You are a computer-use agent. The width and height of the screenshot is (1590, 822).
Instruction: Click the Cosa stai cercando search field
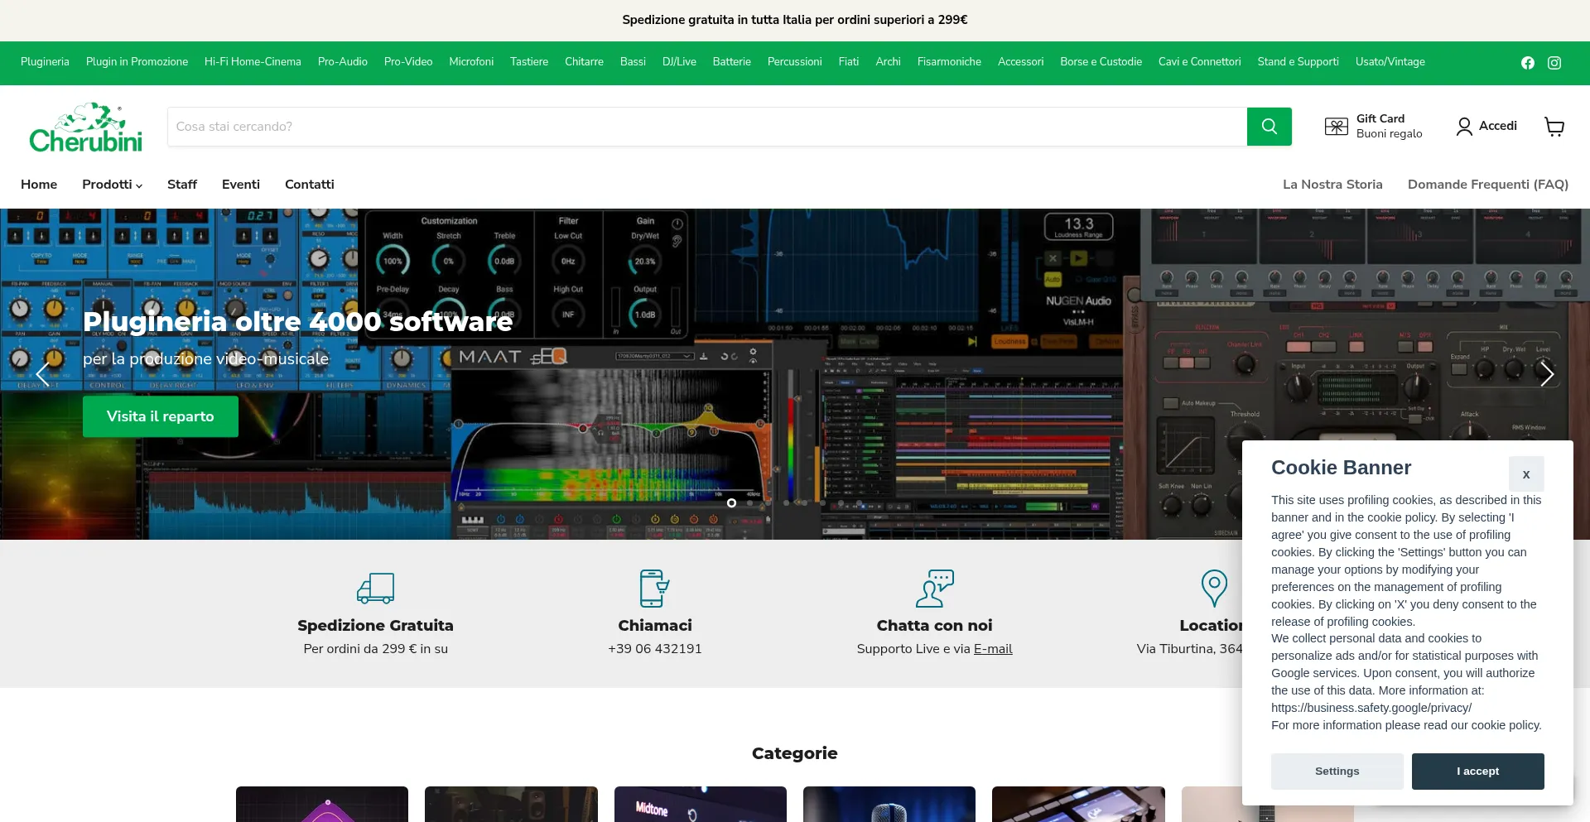point(706,127)
